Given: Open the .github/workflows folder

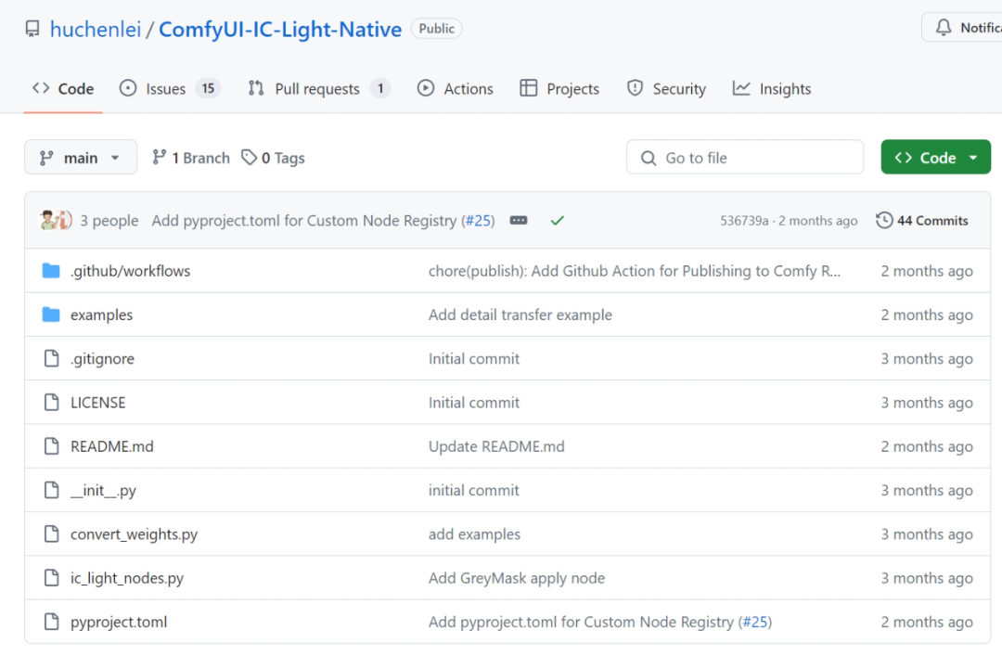Looking at the screenshot, I should click(x=131, y=271).
